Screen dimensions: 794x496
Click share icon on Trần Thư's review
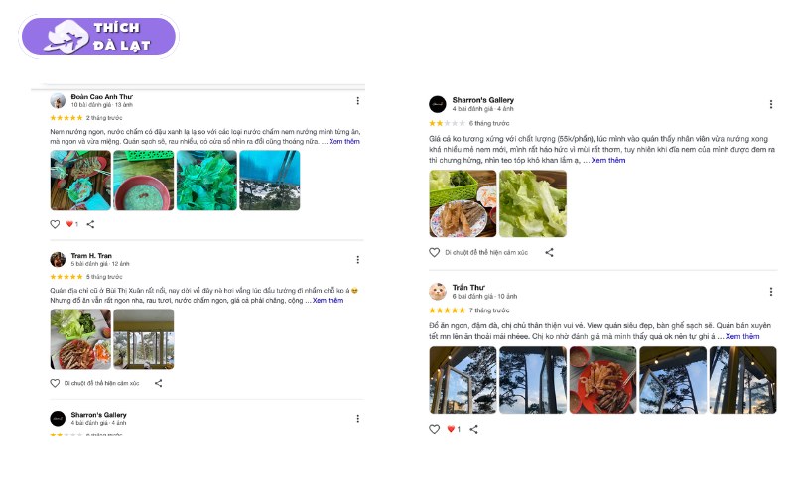pyautogui.click(x=473, y=429)
